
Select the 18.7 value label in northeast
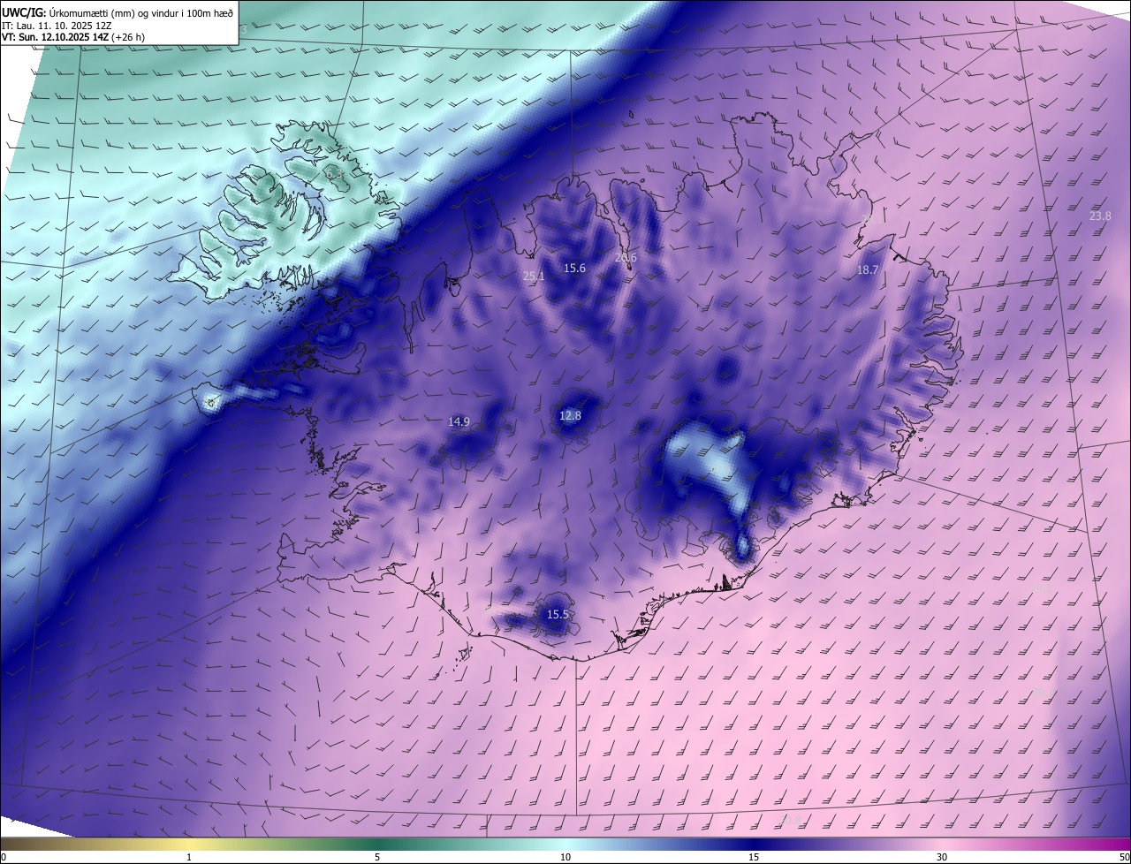point(868,270)
